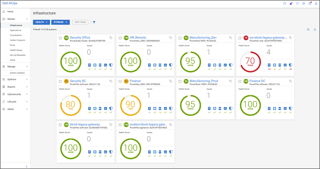The image size is (320, 169).
Task: Open the HEALTH filter dropdown
Action: pos(41,22)
